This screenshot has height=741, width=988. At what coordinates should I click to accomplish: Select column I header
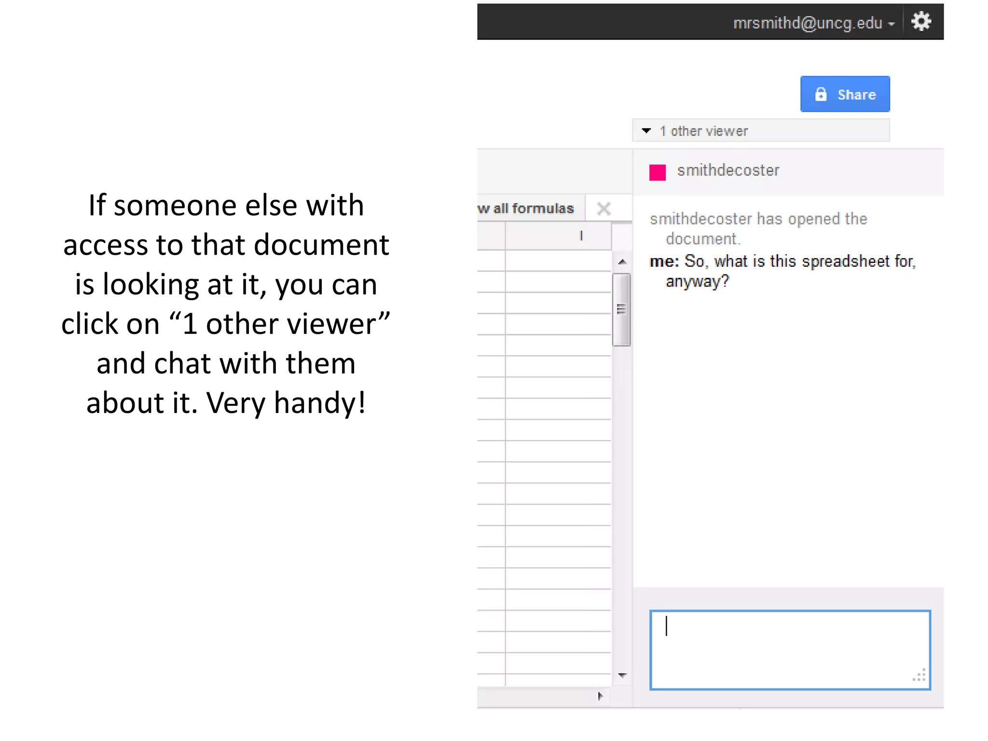pyautogui.click(x=558, y=236)
